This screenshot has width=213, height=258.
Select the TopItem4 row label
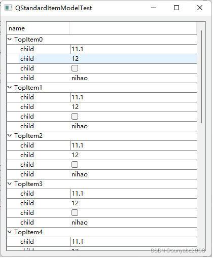coord(28,232)
